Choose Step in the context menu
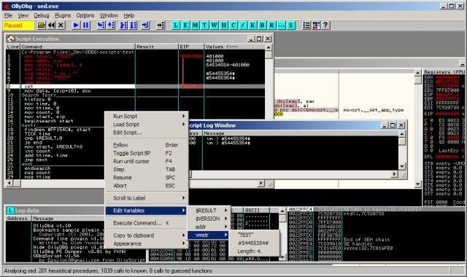The height and width of the screenshot is (277, 467). coord(147,169)
